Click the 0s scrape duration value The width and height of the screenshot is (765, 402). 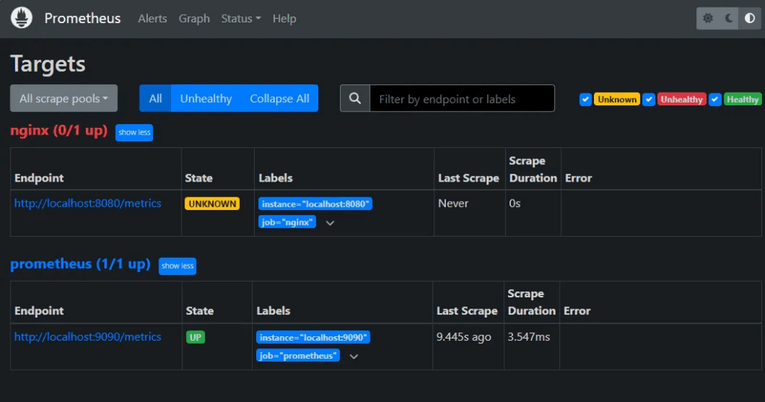coord(515,203)
